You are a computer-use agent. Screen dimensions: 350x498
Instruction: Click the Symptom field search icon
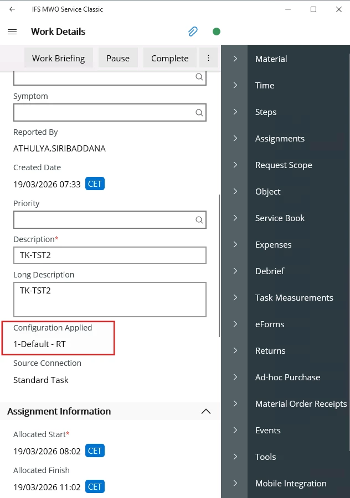[x=199, y=113]
